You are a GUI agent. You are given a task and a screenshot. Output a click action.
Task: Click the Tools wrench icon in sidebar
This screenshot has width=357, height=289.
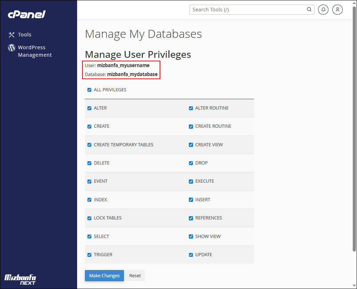[x=11, y=35]
